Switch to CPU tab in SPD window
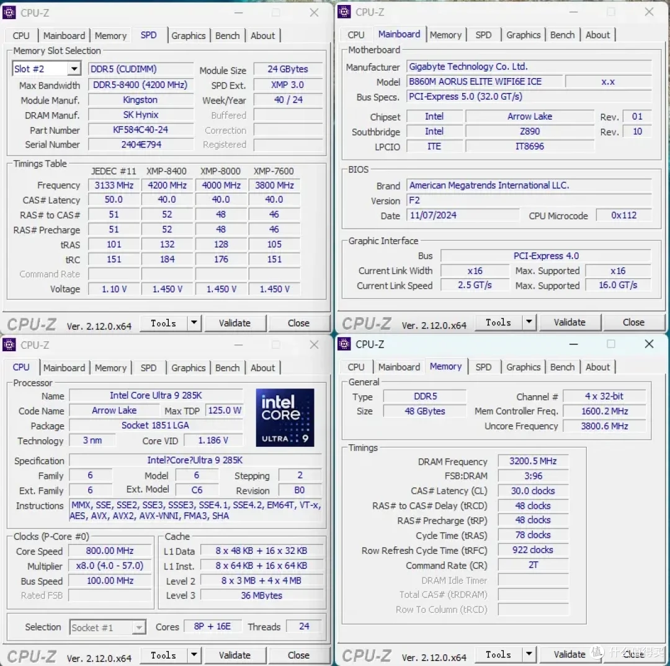Image resolution: width=670 pixels, height=666 pixels. 21,35
